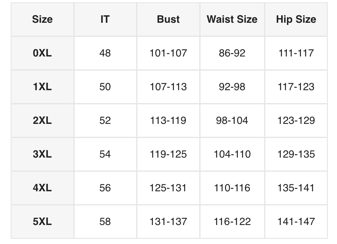Click the bust 107-113 cell
Viewport: 337px width, 244px height.
pos(168,87)
